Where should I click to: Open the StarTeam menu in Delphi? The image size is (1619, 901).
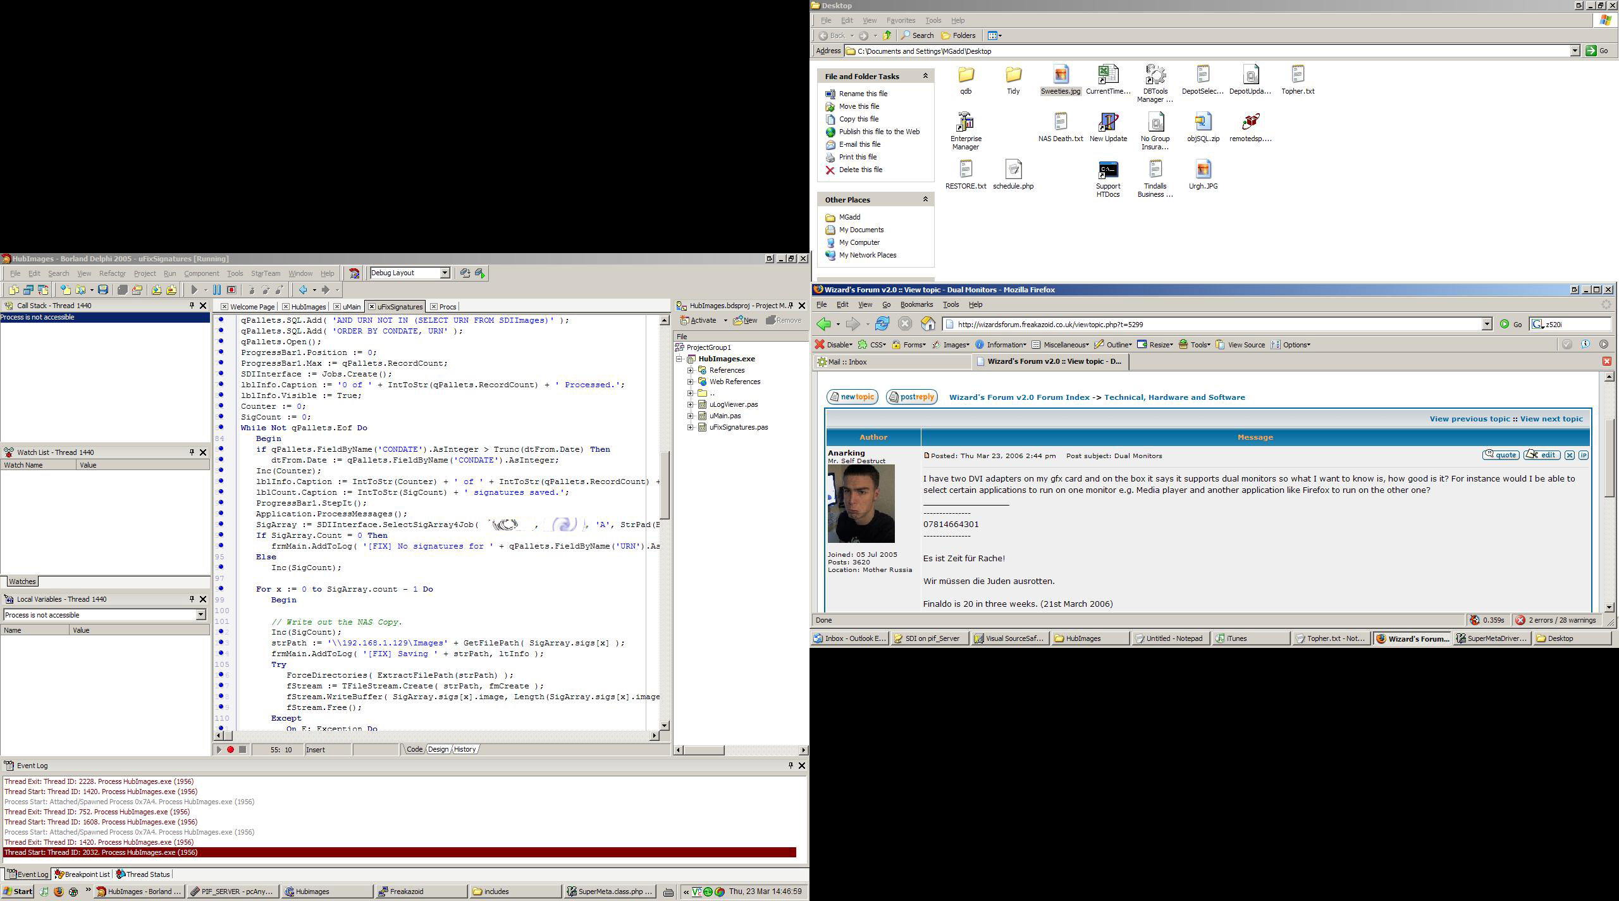[x=266, y=273]
